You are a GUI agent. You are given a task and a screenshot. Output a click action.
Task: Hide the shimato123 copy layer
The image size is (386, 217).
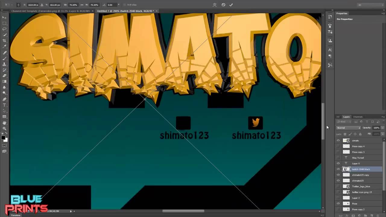coord(338,175)
